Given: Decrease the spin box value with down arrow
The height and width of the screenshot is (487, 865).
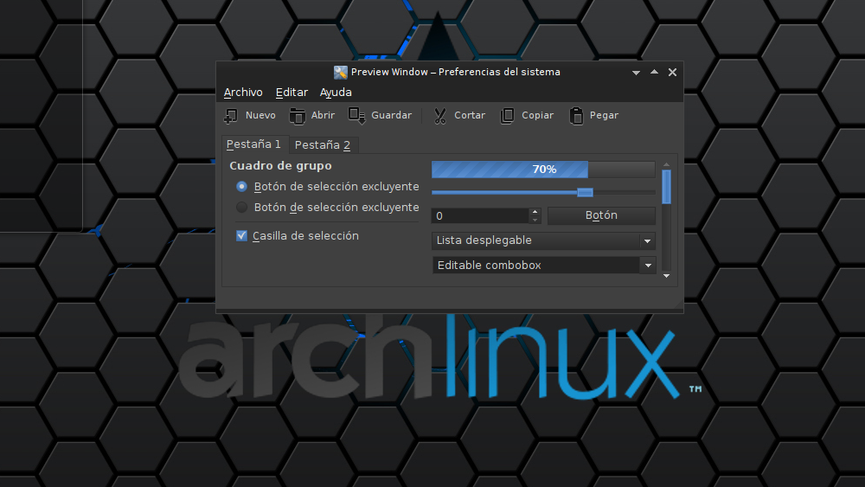Looking at the screenshot, I should click(x=534, y=220).
